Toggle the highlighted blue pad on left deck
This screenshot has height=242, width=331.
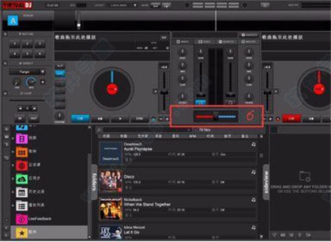coord(60,74)
